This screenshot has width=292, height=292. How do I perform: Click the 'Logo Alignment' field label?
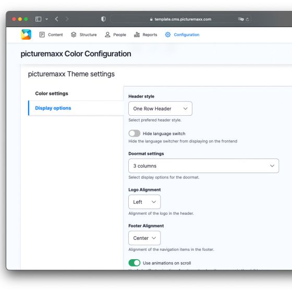click(144, 190)
